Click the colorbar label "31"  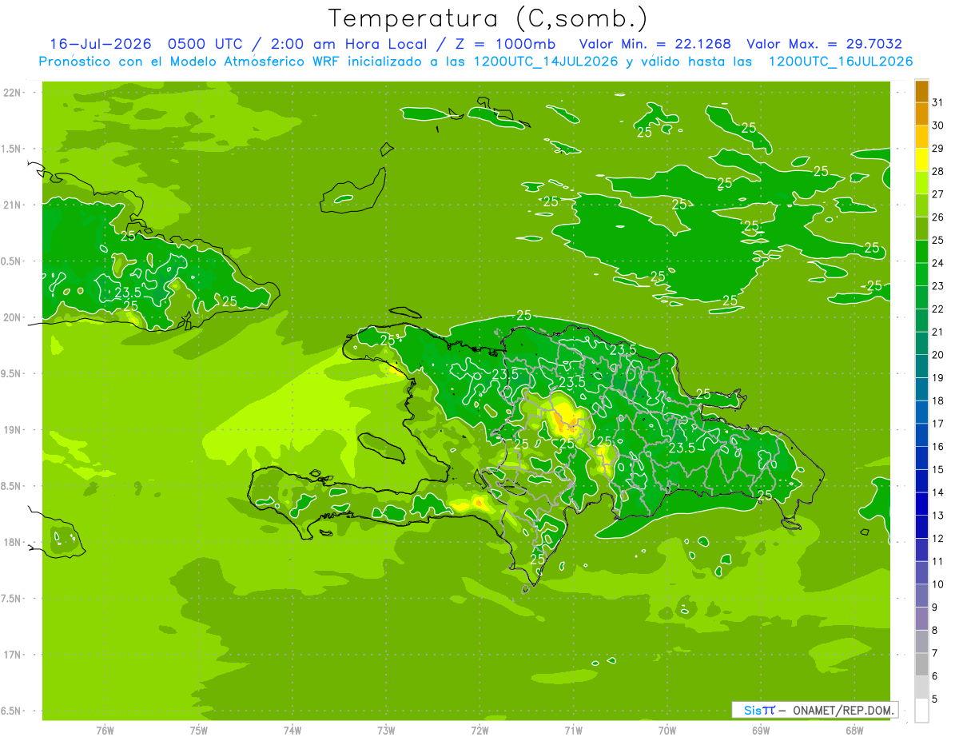pos(938,102)
